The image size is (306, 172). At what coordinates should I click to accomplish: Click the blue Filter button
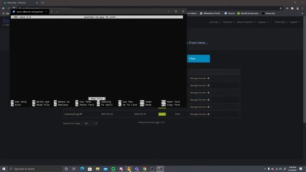coord(198,58)
